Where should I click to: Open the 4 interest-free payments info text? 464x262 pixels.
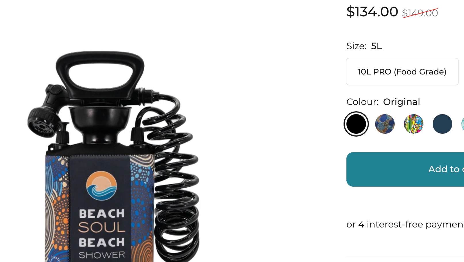[x=405, y=224]
